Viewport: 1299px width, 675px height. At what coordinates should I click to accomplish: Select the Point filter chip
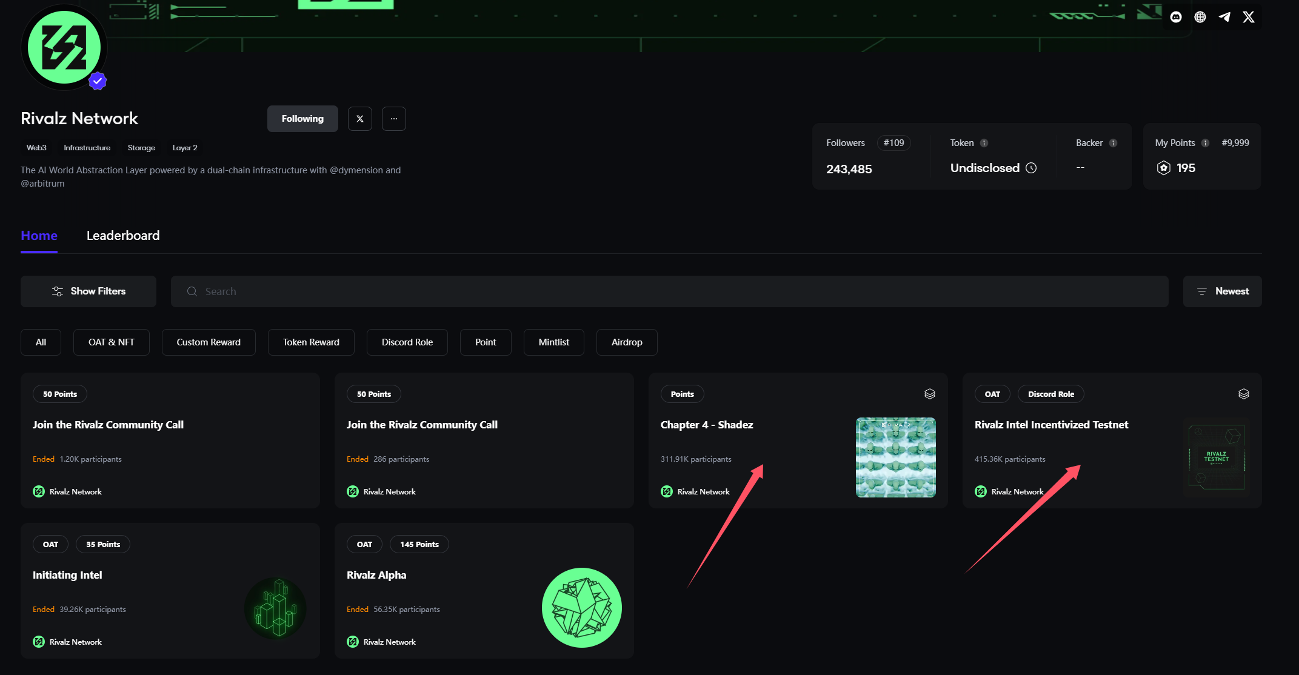tap(486, 342)
